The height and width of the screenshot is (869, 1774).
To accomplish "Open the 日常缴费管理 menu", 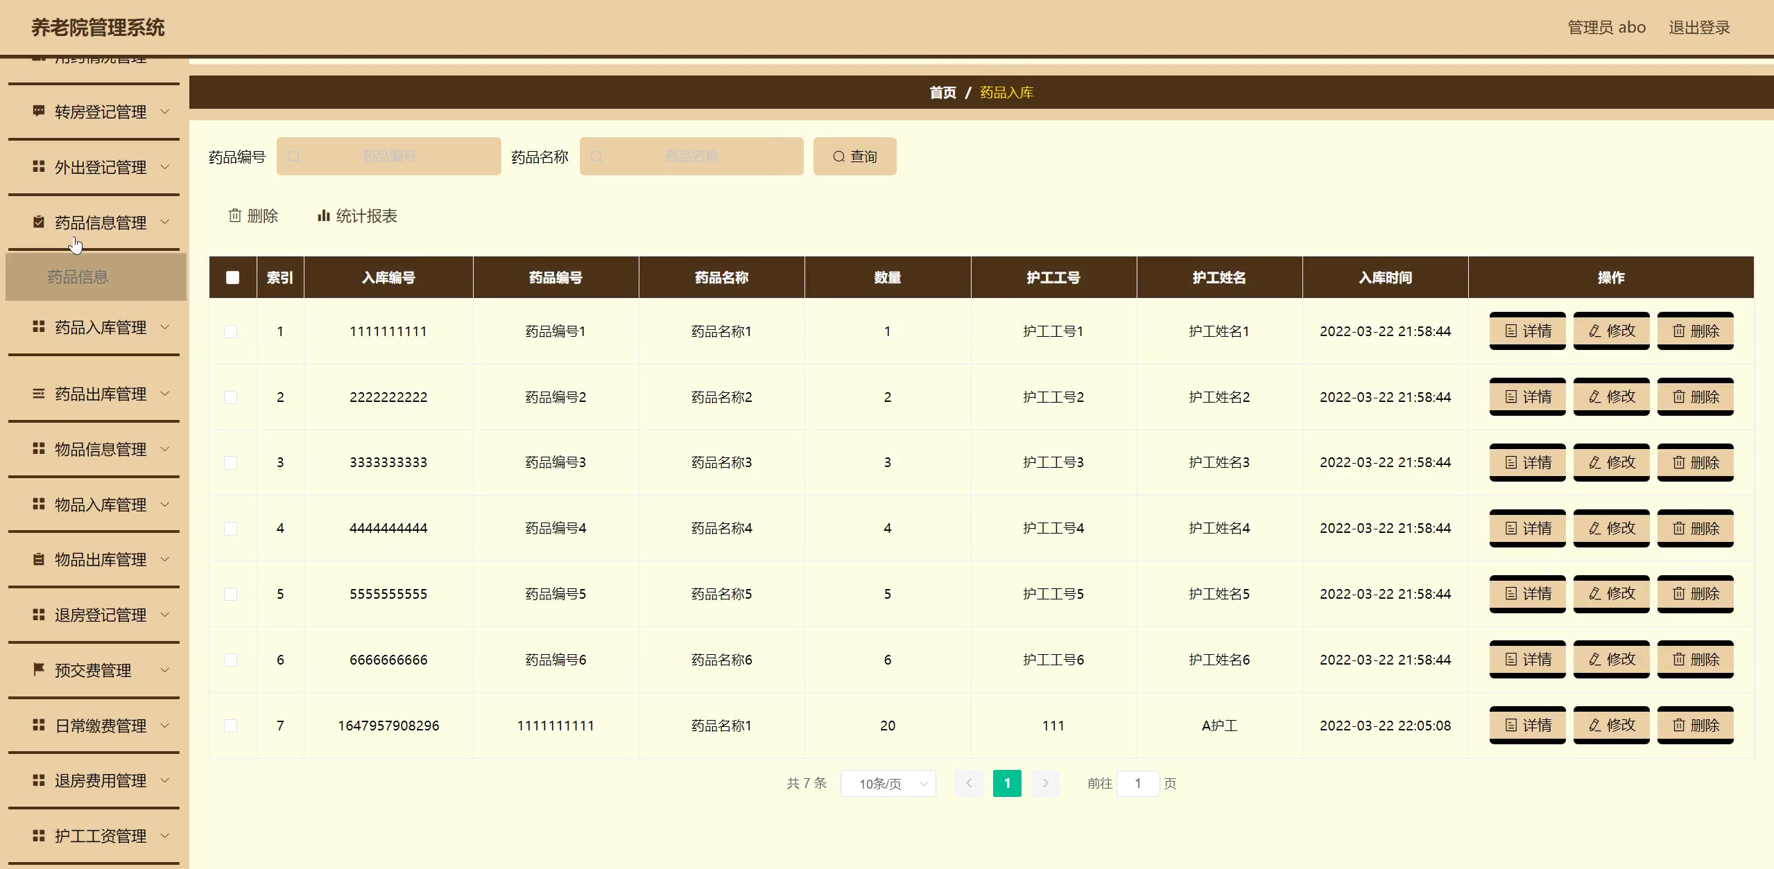I will pos(101,726).
